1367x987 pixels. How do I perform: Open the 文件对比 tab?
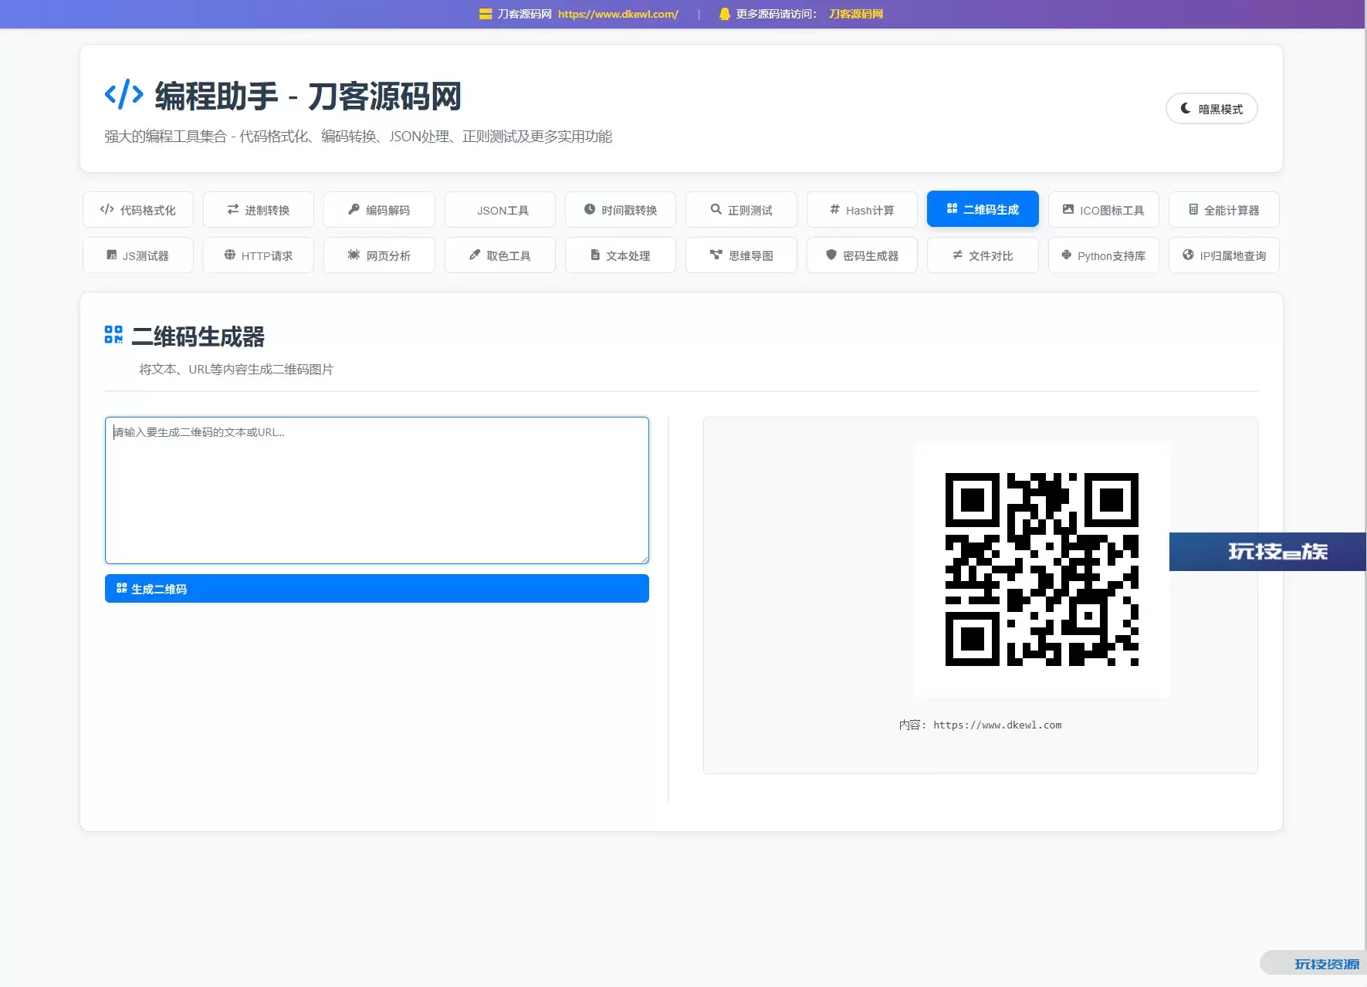click(983, 255)
